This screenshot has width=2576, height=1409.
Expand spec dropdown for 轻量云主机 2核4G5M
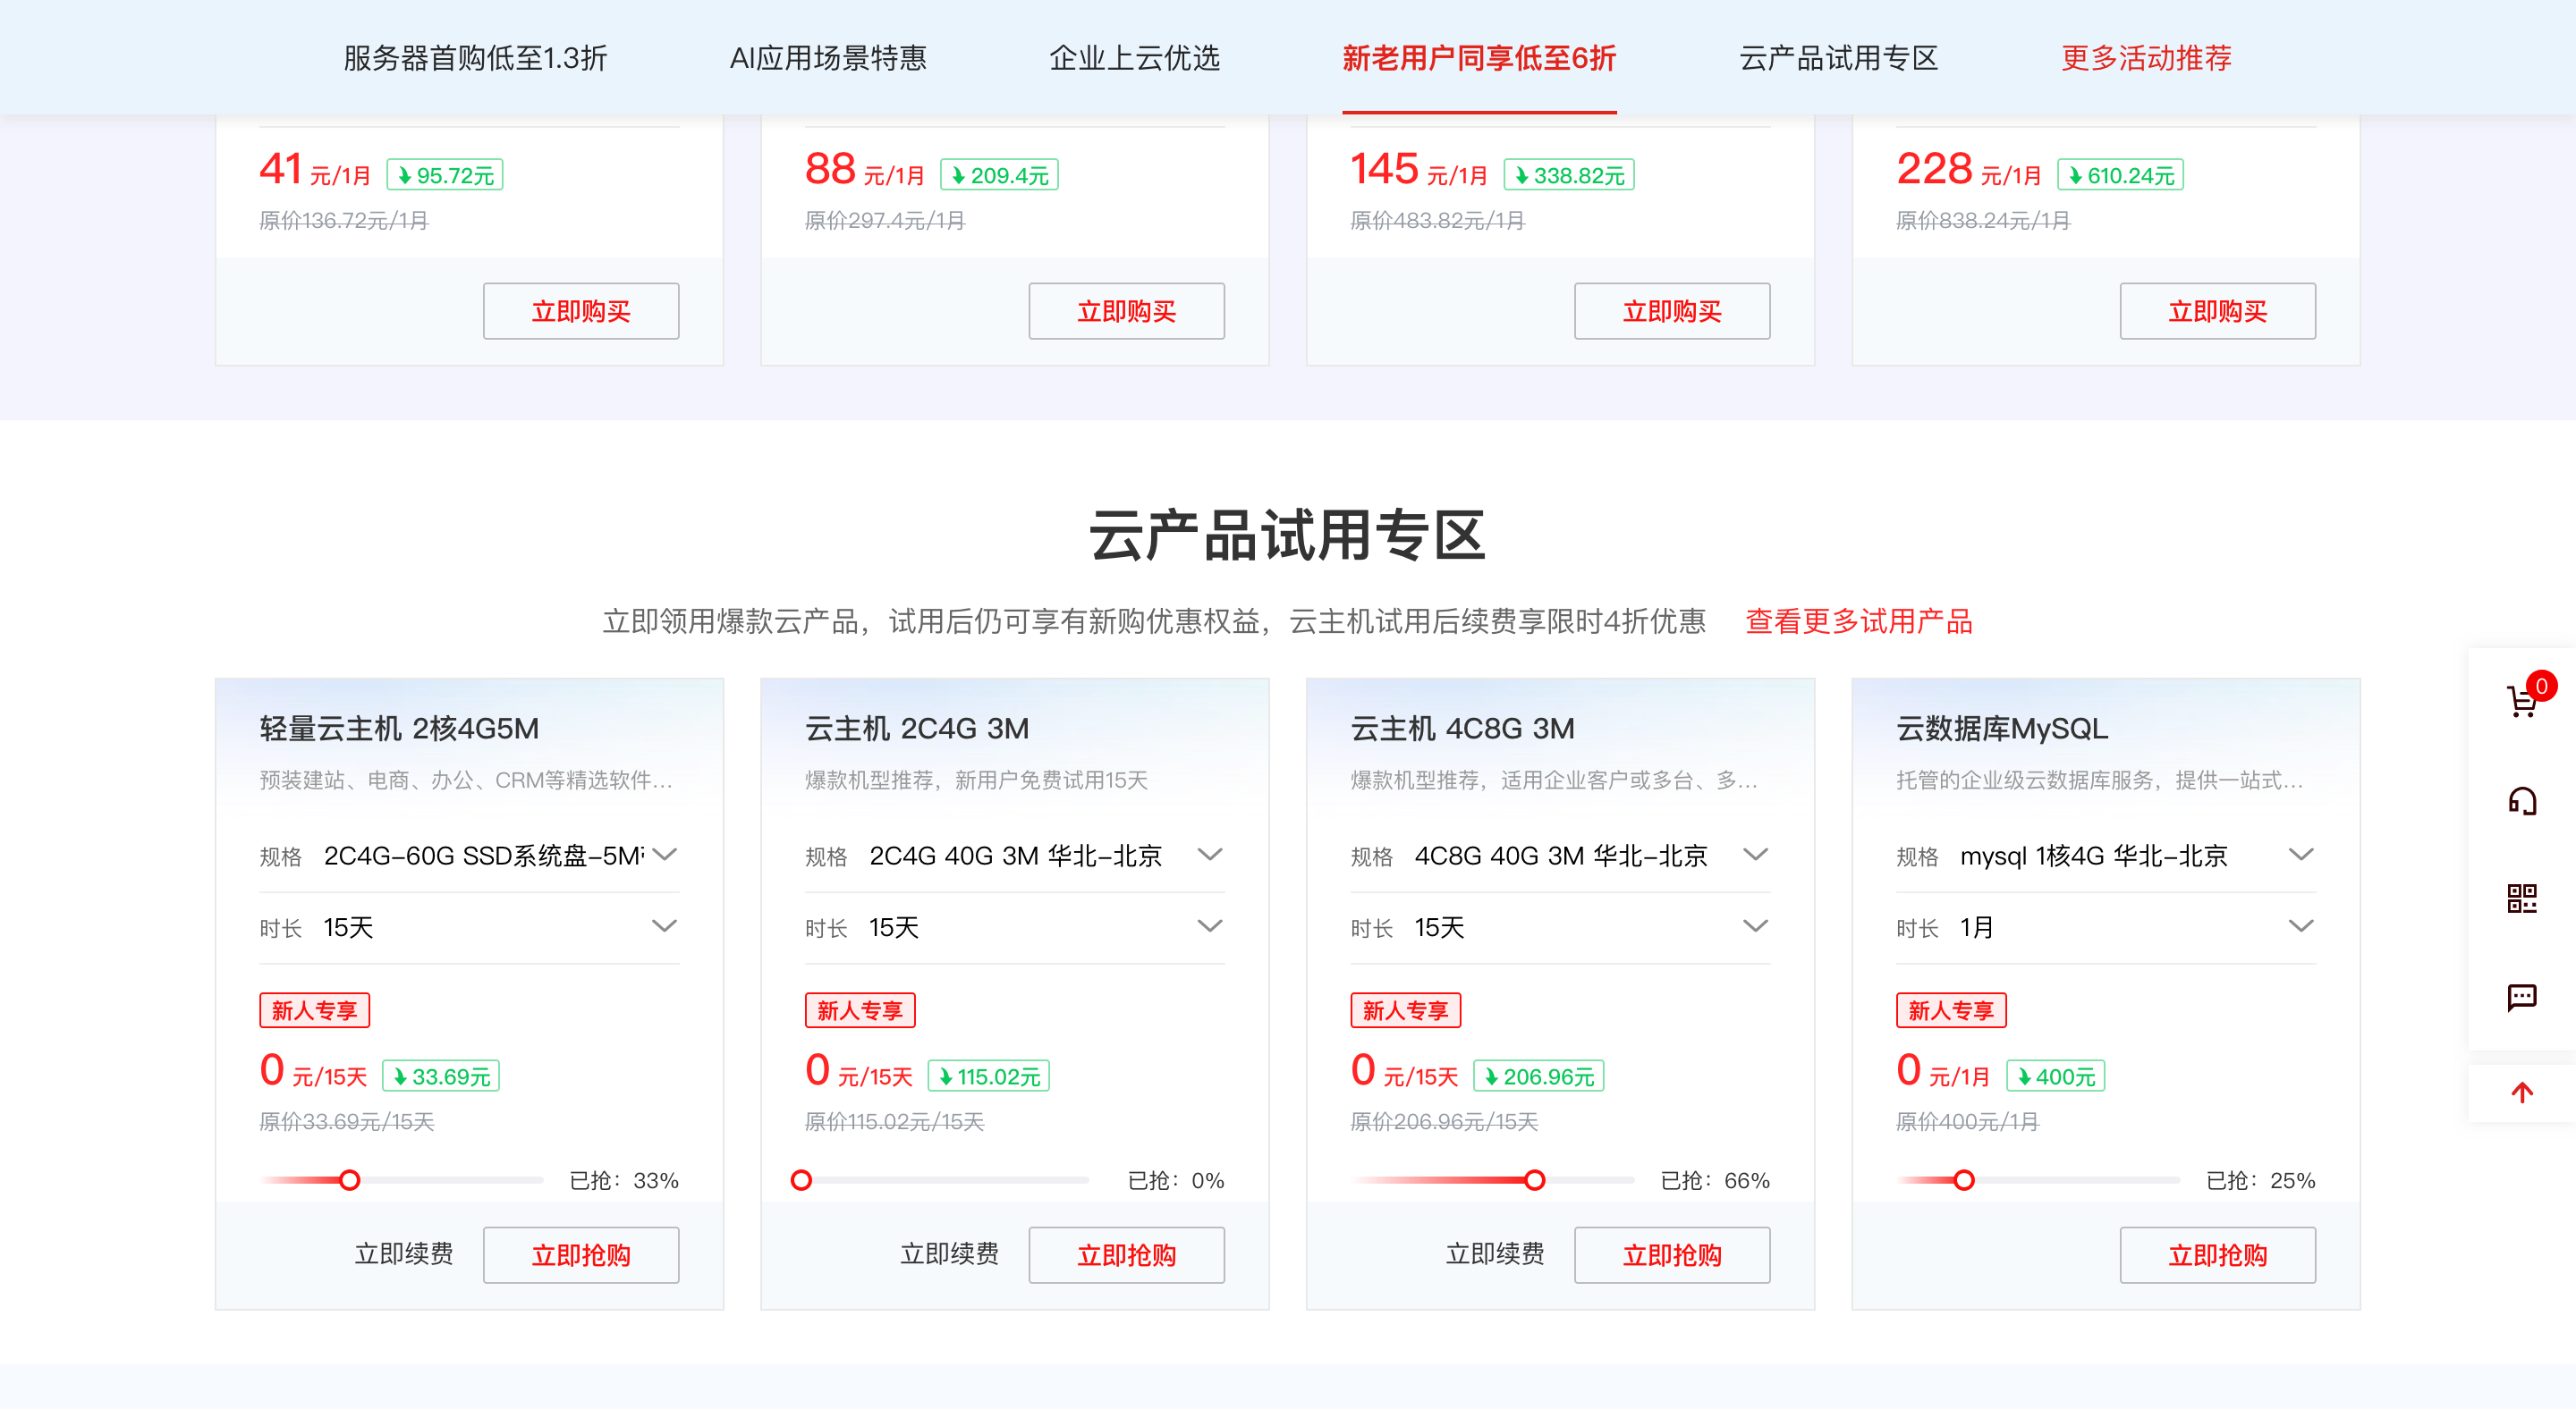click(665, 855)
